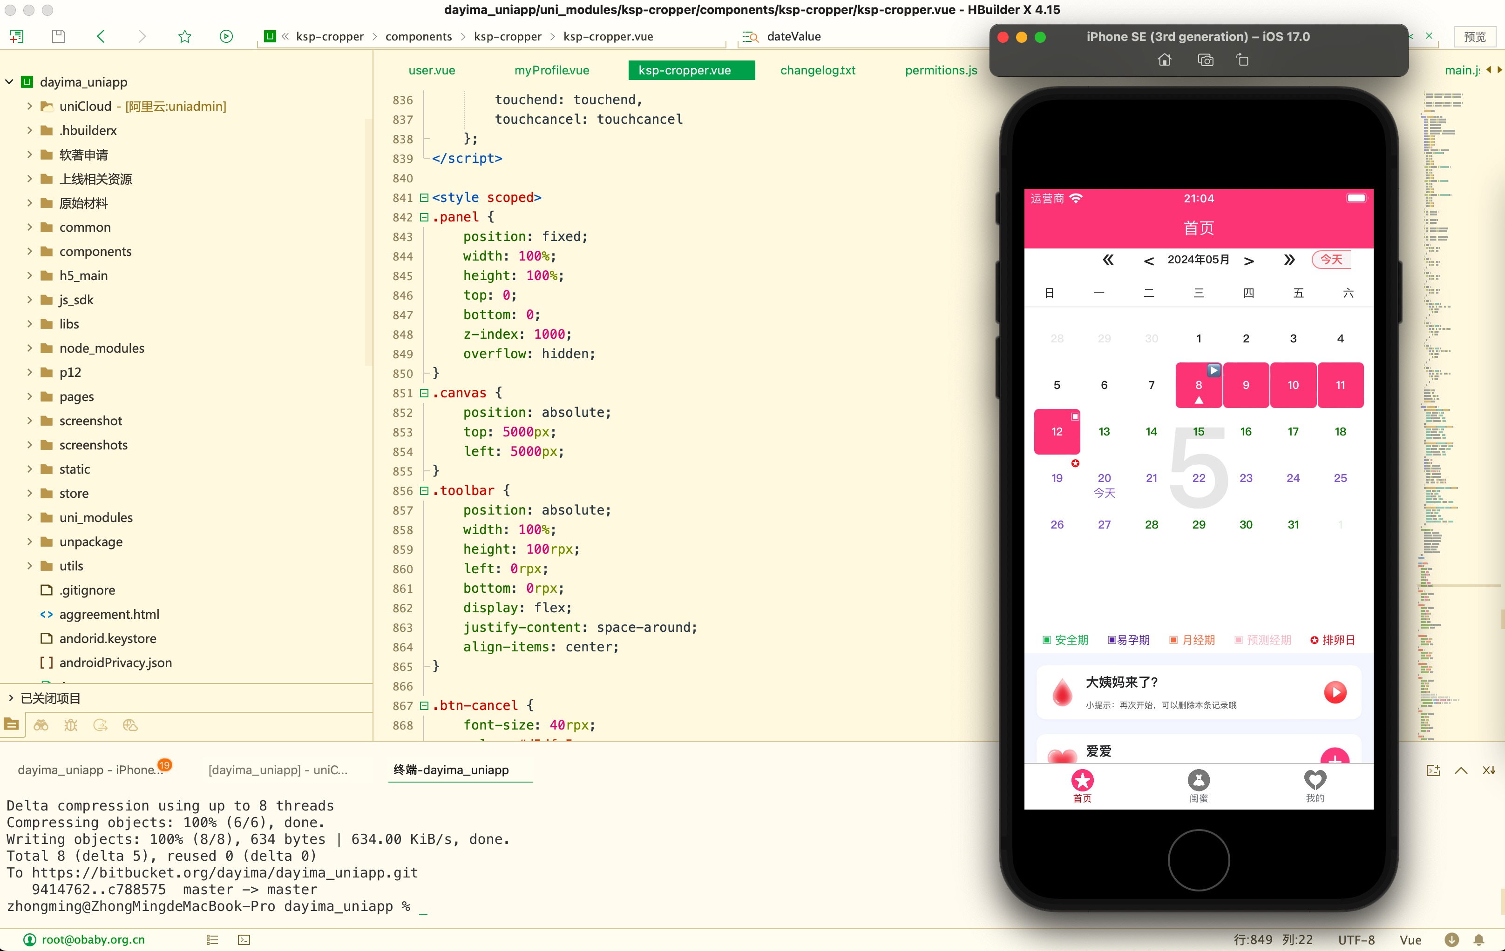The image size is (1505, 951).
Task: Tap the 今天 button in calendar
Action: pos(1331,259)
